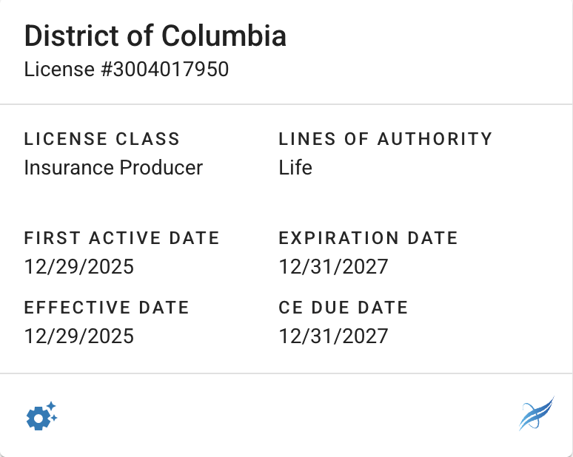
Task: Click the divider line above the footer icons
Action: pos(286,373)
